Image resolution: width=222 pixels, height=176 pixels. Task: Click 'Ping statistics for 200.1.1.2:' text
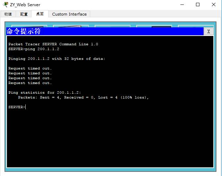click(45, 93)
